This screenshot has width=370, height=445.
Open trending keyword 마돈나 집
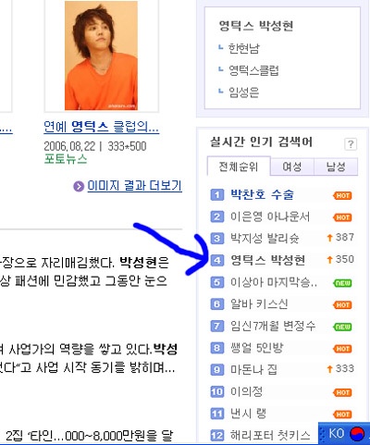[253, 369]
